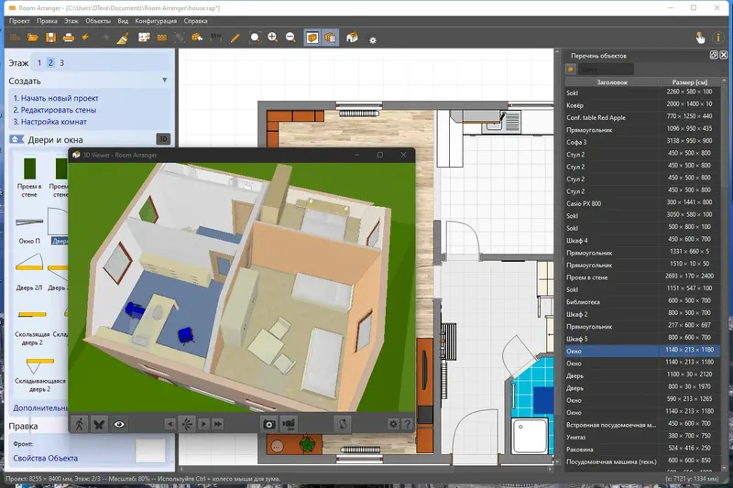Click the wall brick icon in the toolbar
Image resolution: width=733 pixels, height=488 pixels.
[162, 38]
